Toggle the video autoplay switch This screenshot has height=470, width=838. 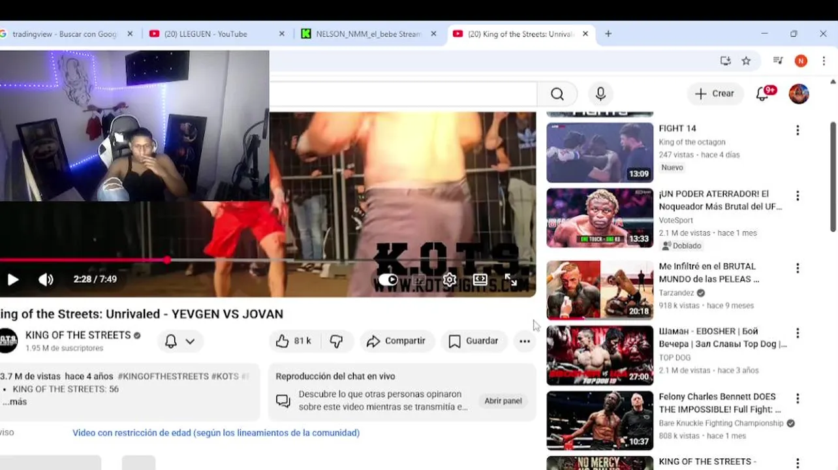pyautogui.click(x=388, y=279)
